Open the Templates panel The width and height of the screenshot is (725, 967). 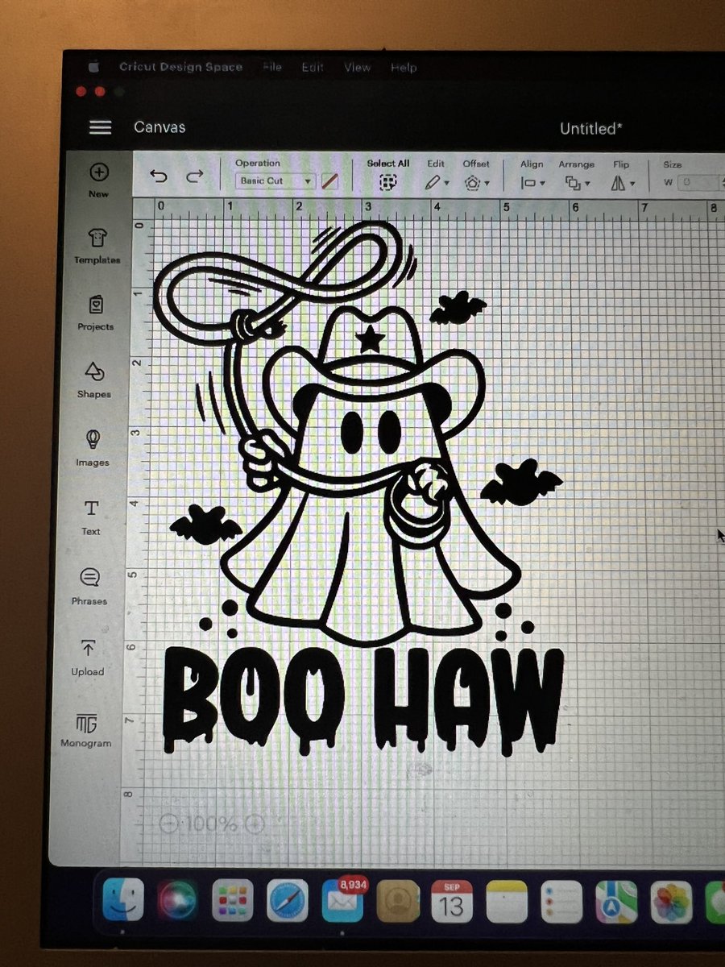point(97,245)
